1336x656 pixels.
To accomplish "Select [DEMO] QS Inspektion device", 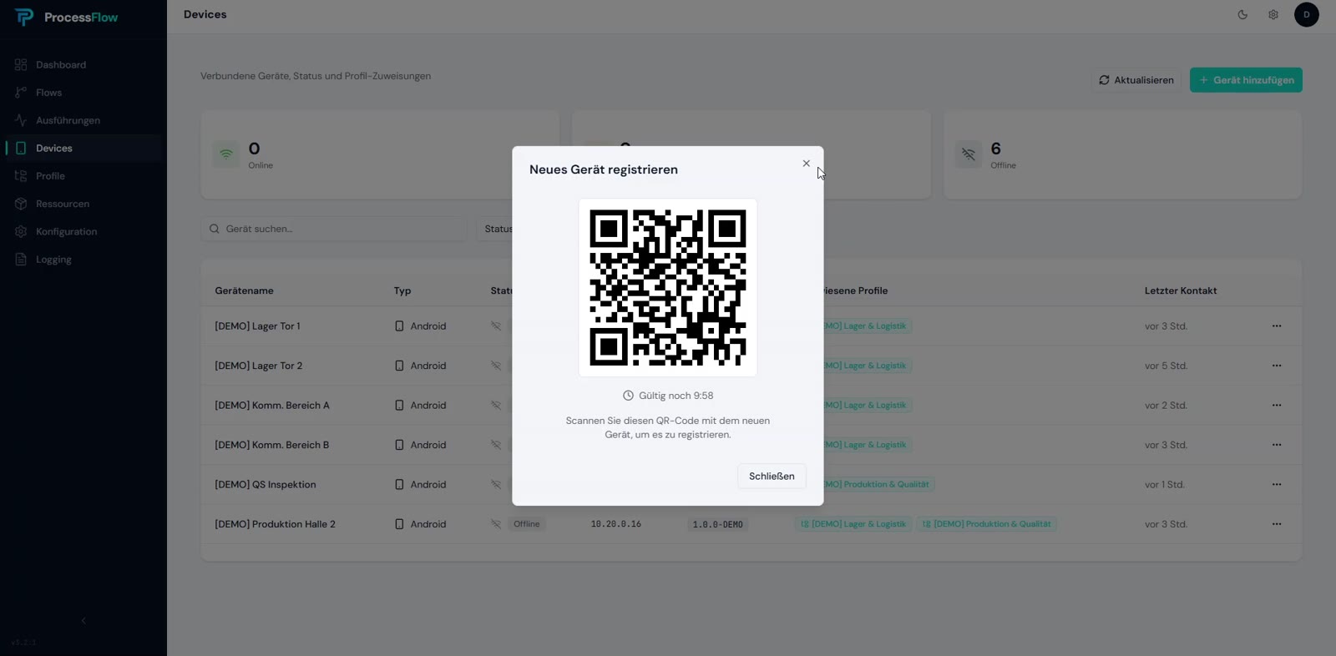I will pos(266,485).
